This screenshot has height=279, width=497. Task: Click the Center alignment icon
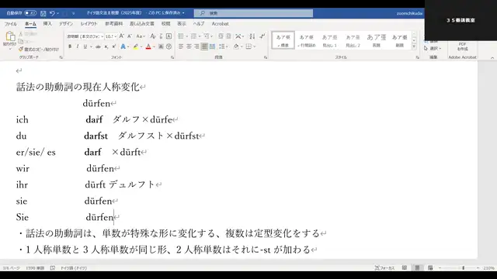pyautogui.click(x=189, y=46)
